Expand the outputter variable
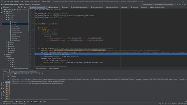187x105 pixels. pos(11,81)
